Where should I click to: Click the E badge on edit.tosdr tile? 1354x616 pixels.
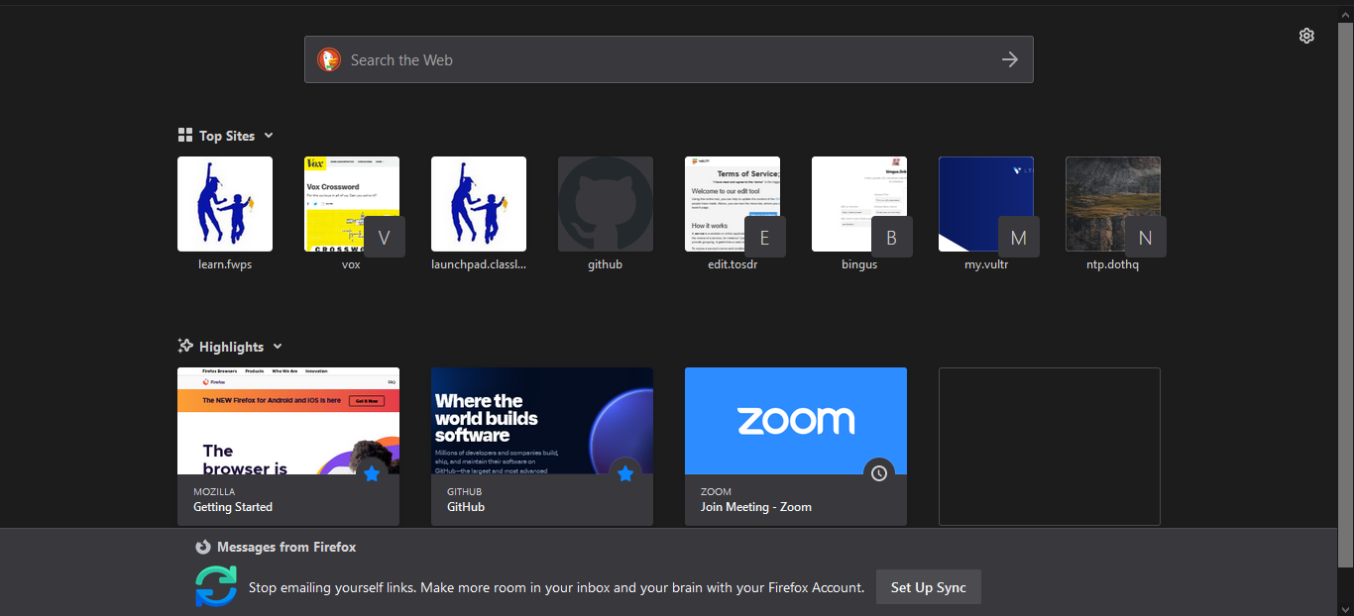[x=765, y=237]
